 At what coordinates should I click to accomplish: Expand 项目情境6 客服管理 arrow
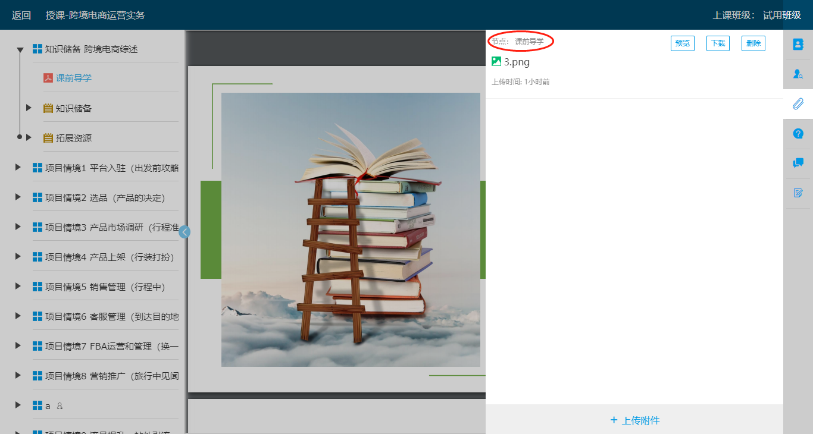[x=18, y=316]
